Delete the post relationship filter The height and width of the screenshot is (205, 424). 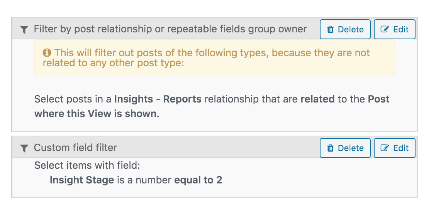[x=345, y=29]
